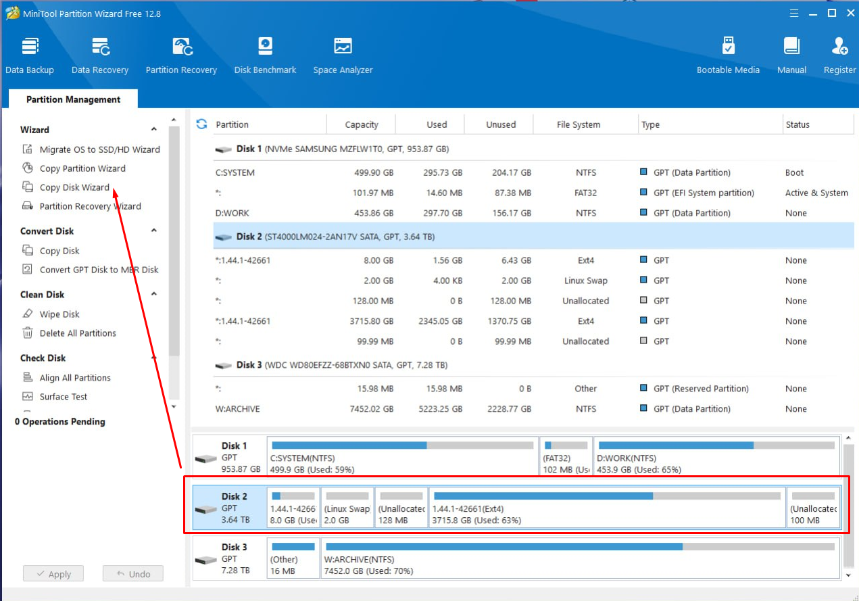Click the Surface Test icon
859x601 pixels.
click(28, 397)
